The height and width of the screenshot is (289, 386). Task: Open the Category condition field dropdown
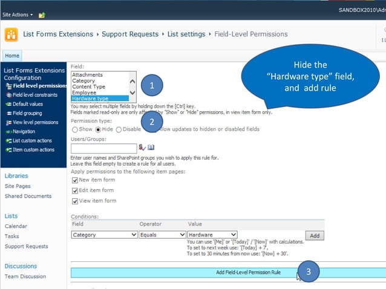coord(104,235)
